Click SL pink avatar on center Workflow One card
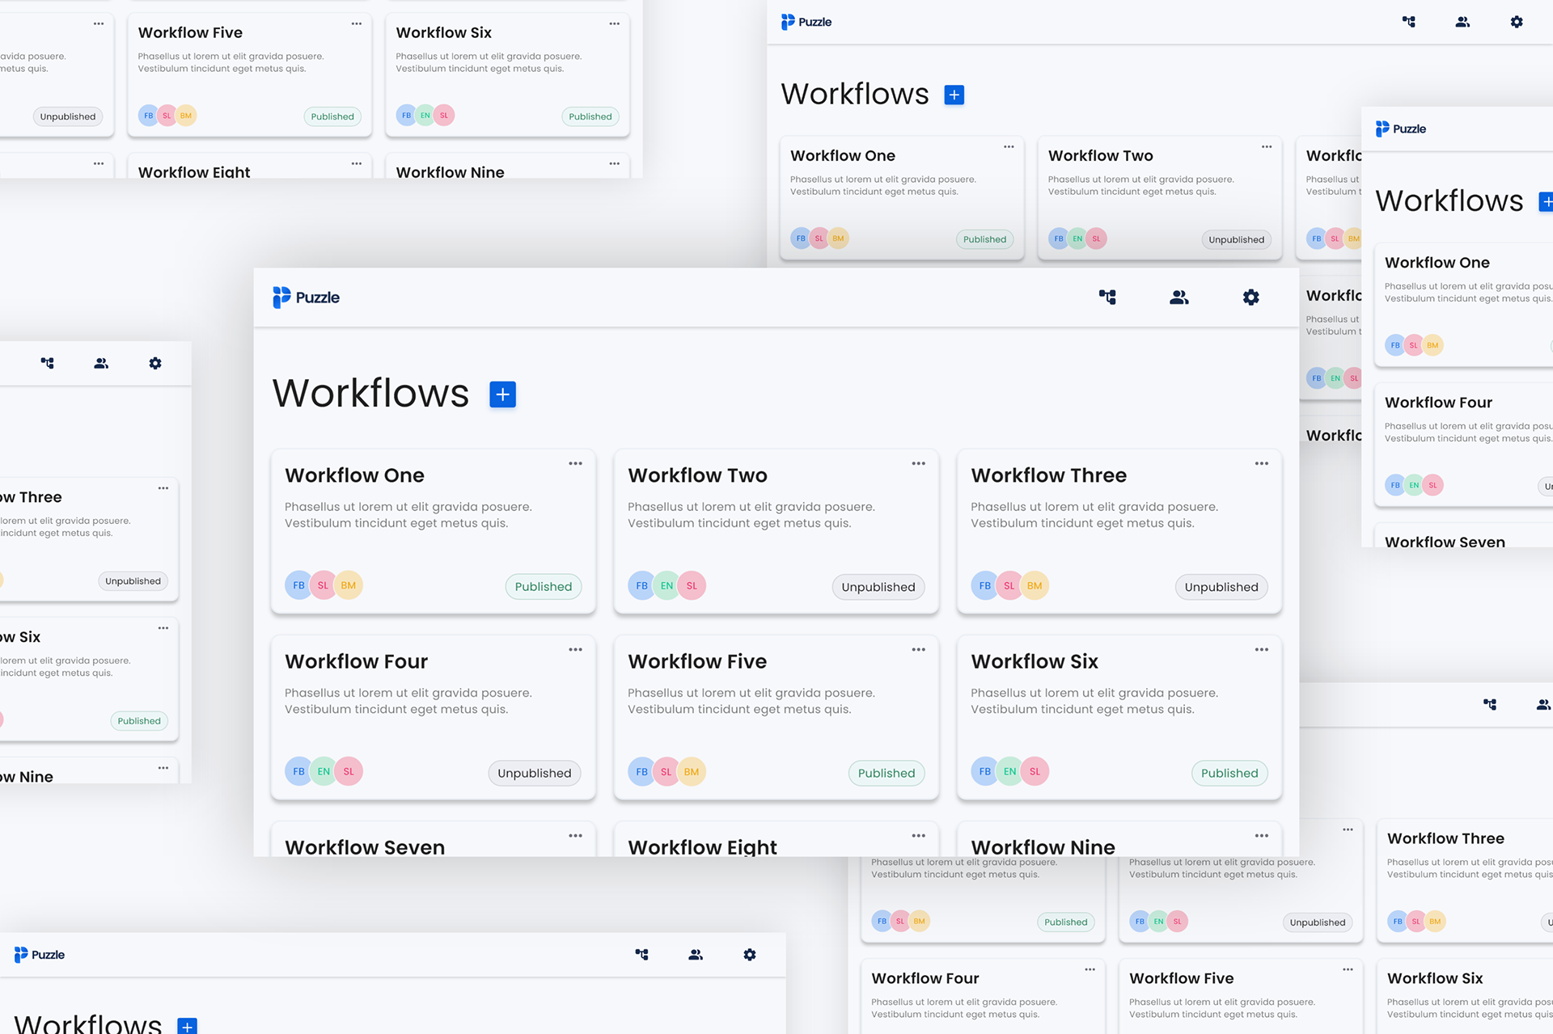 (x=323, y=585)
